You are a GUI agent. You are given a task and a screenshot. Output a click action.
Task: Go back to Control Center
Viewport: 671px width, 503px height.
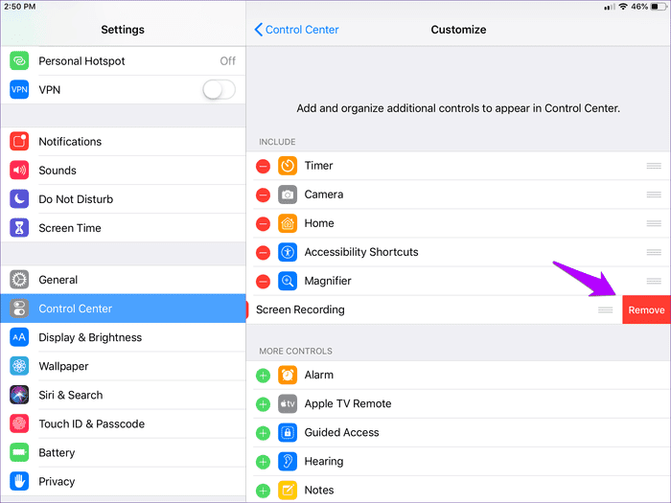tap(296, 30)
